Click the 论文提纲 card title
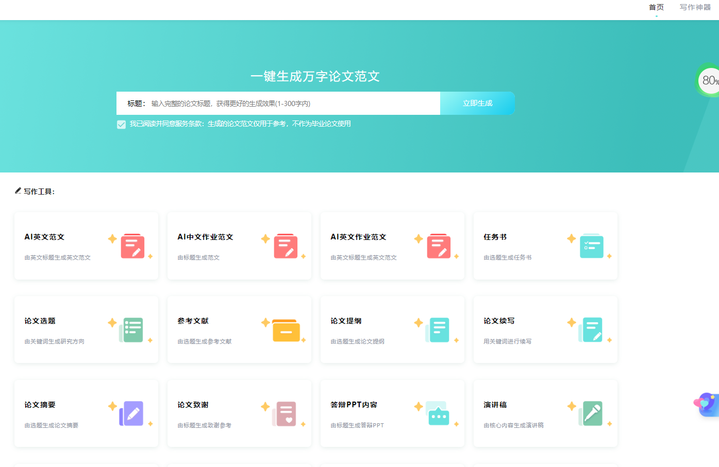719x467 pixels. click(x=346, y=321)
